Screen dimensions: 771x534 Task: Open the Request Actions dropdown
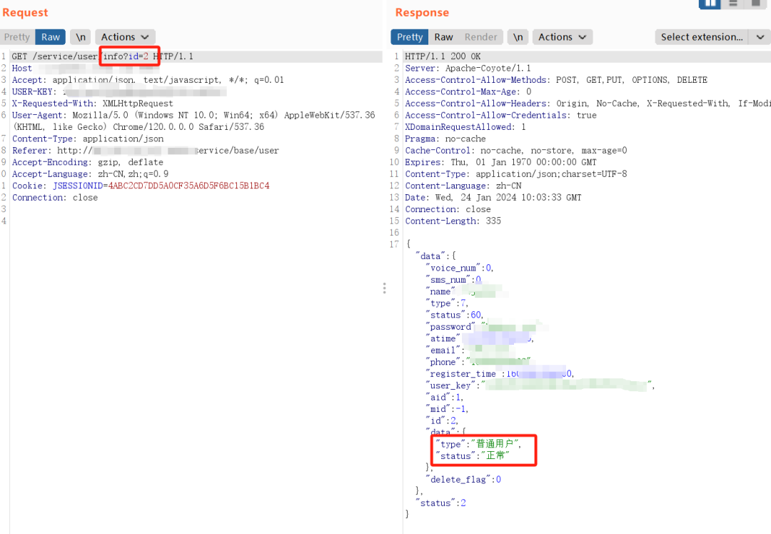click(124, 37)
